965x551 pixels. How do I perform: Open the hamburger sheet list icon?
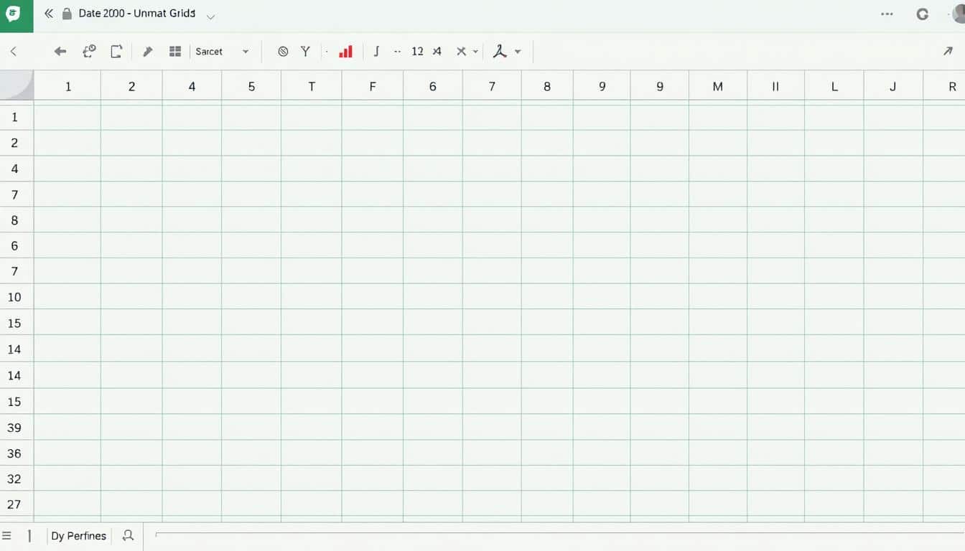click(7, 535)
